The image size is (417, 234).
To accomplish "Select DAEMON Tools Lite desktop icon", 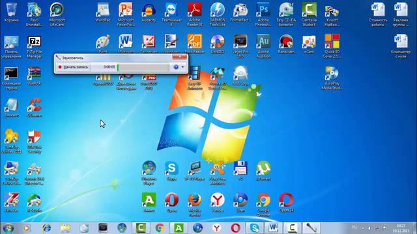I will click(x=217, y=14).
